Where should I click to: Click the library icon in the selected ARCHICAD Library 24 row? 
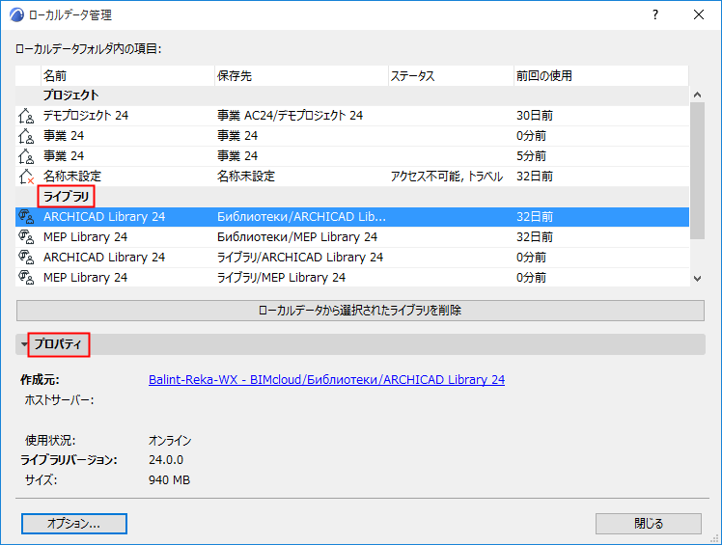26,216
